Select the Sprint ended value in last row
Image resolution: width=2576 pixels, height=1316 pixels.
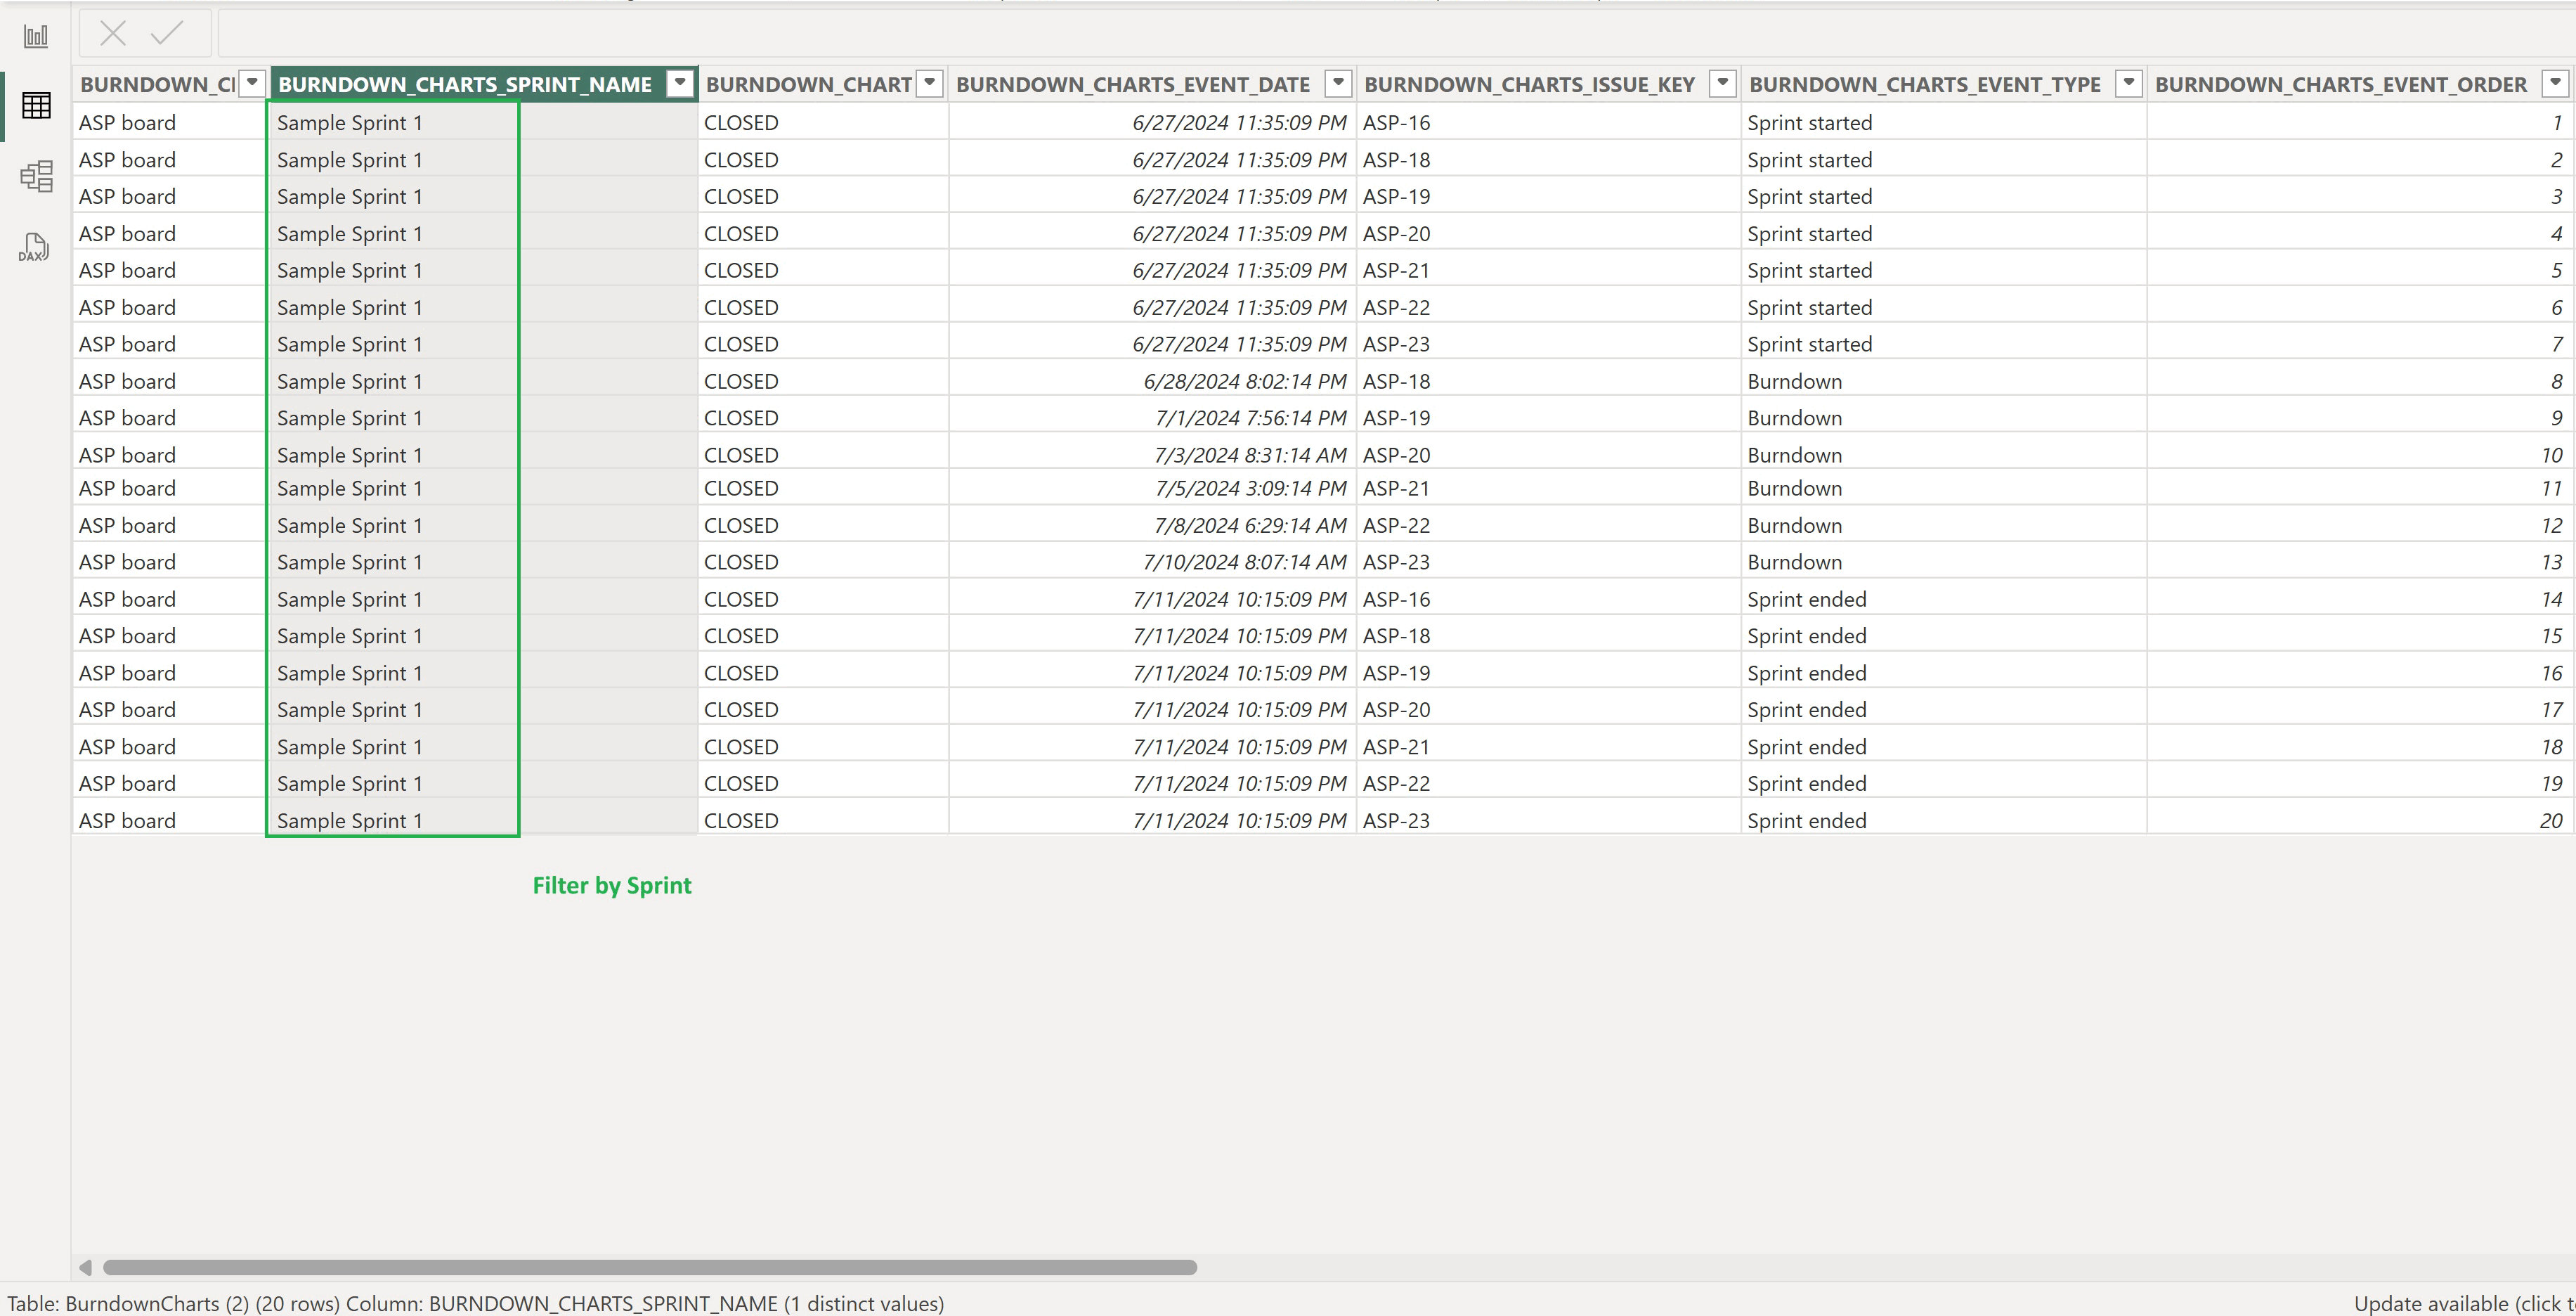[x=1806, y=820]
